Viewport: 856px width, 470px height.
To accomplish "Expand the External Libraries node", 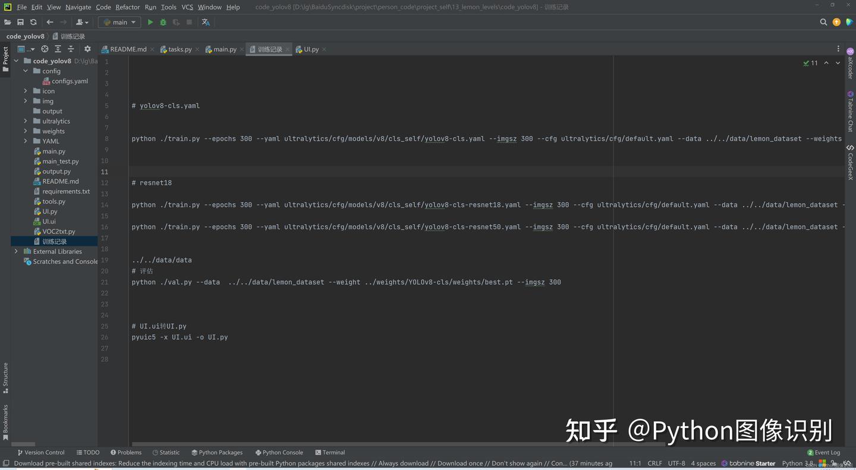I will pos(16,251).
